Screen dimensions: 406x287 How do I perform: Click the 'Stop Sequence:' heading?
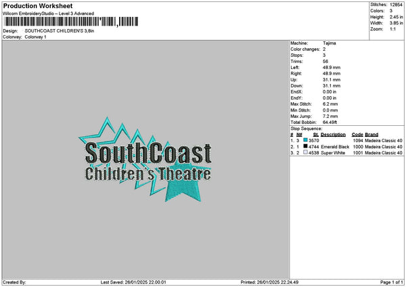[x=307, y=129]
